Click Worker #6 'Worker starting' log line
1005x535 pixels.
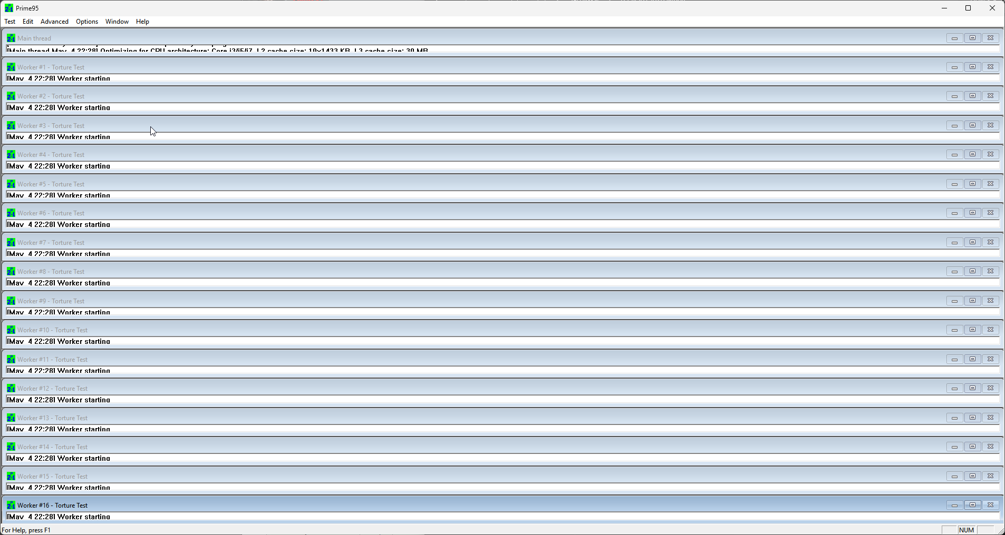[59, 224]
